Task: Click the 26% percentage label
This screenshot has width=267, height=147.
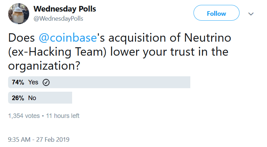Action: click(18, 98)
